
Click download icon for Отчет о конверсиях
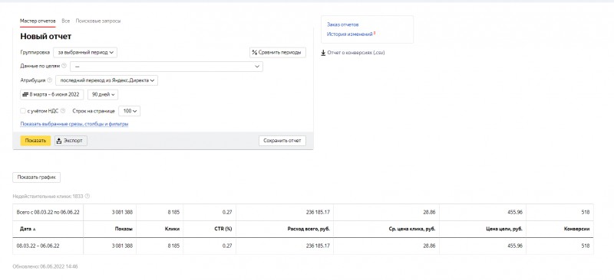click(323, 53)
